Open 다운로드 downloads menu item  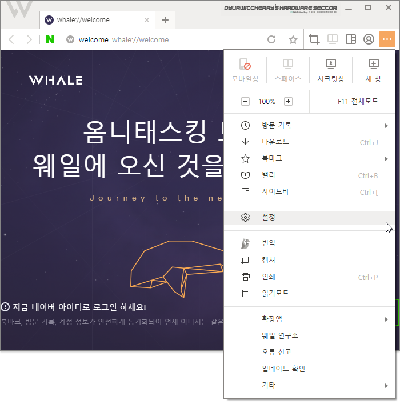pos(309,142)
